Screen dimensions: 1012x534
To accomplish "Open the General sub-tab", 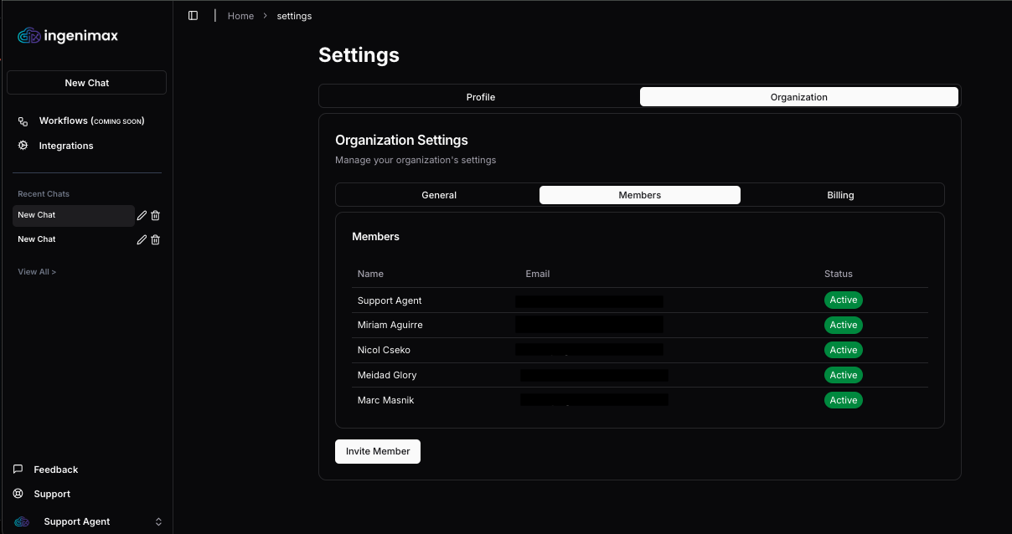I will (439, 195).
